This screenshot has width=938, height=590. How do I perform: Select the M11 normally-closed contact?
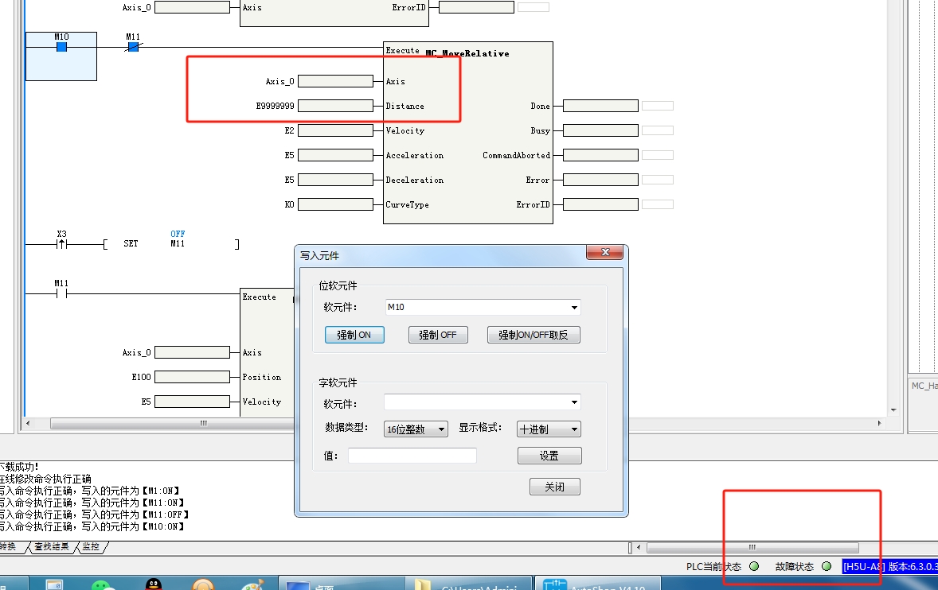[x=133, y=47]
